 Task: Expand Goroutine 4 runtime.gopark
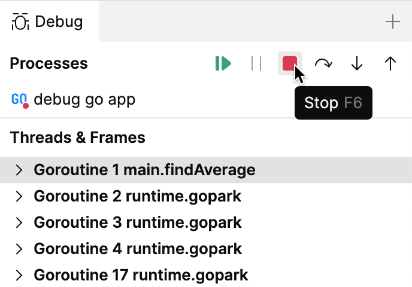(x=19, y=249)
